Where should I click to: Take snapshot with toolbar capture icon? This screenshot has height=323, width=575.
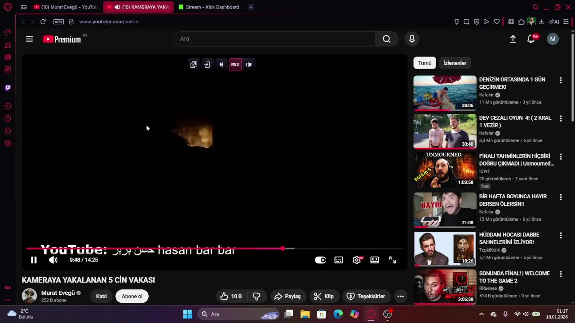click(x=466, y=22)
